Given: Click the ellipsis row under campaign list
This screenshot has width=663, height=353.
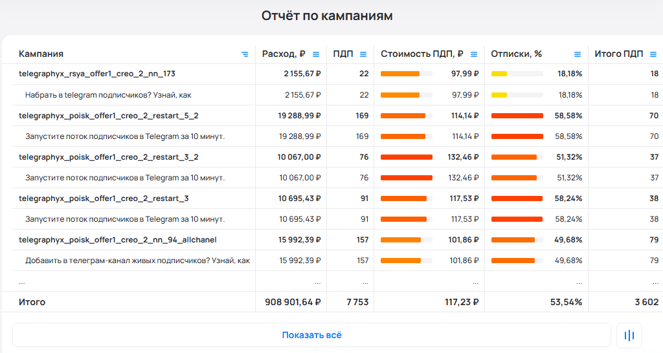Looking at the screenshot, I should [x=22, y=282].
